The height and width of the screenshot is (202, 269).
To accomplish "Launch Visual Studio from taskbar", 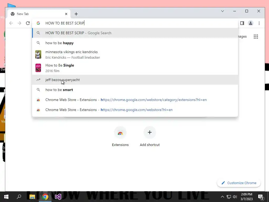I will 58,197.
